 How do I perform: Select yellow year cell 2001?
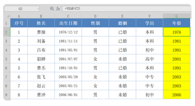click(177, 59)
